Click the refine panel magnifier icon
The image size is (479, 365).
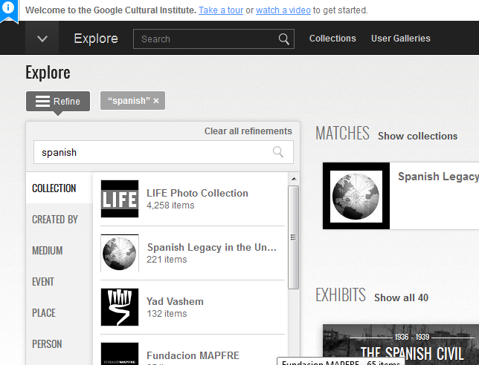coord(278,152)
